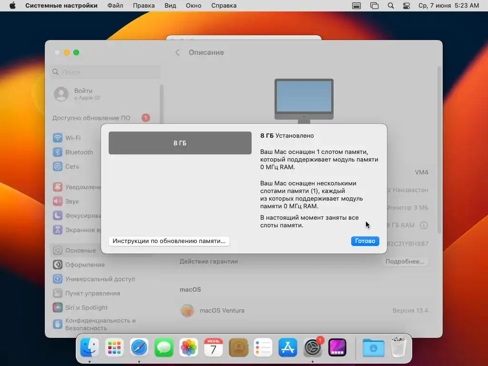The height and width of the screenshot is (366, 488).
Task: Select Основные icon in sidebar
Action: [58, 250]
